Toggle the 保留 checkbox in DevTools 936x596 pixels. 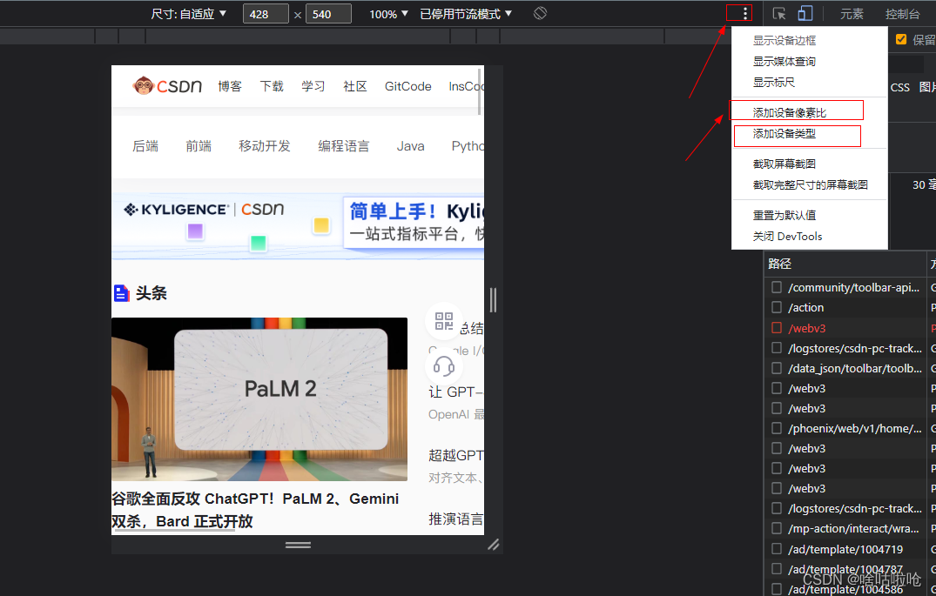coord(901,39)
